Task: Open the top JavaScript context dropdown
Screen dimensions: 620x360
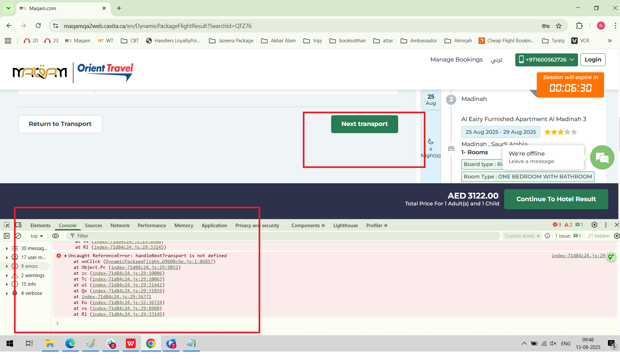Action: (x=36, y=236)
